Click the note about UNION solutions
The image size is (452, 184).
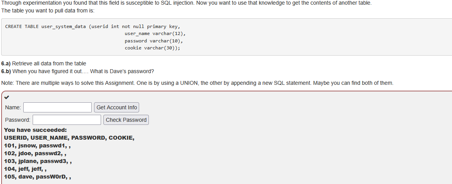click(197, 83)
